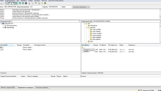Open the Помощь menu
The height and width of the screenshot is (91, 161).
point(44,1)
